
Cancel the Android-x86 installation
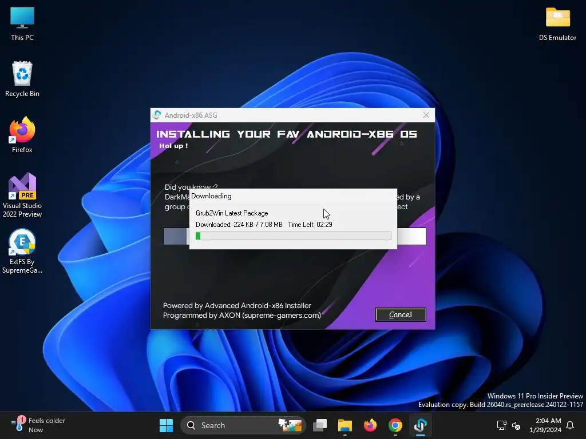coord(400,315)
